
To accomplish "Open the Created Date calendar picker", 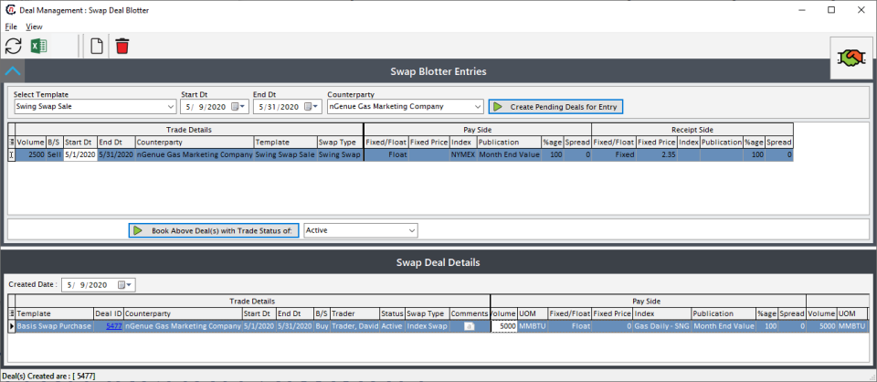I will coord(126,285).
